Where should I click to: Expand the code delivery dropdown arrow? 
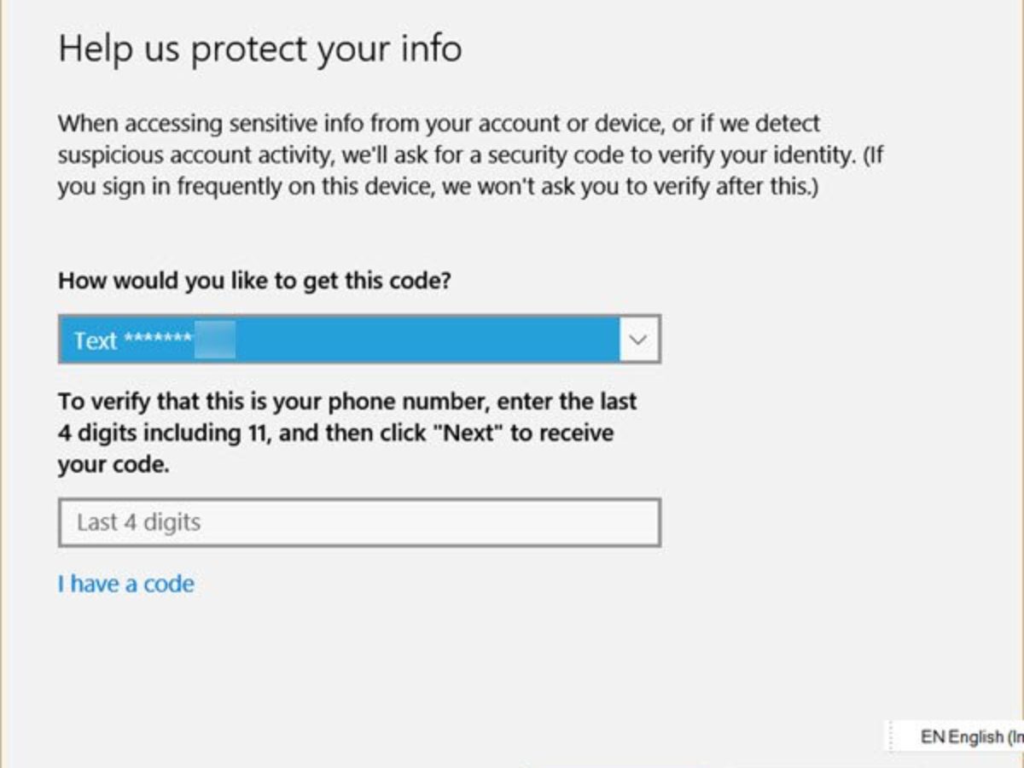click(x=638, y=340)
